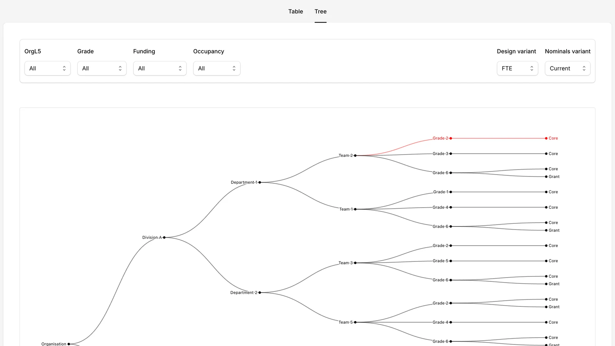
Task: Open the Grade filter dropdown
Action: [x=102, y=68]
